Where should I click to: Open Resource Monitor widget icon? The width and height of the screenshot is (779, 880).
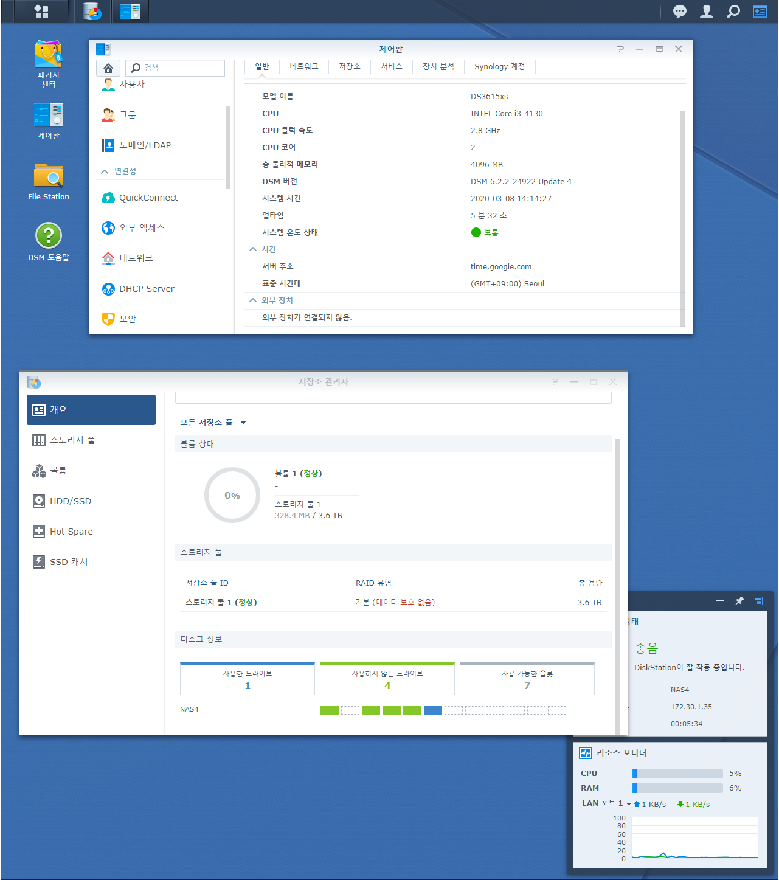(586, 753)
